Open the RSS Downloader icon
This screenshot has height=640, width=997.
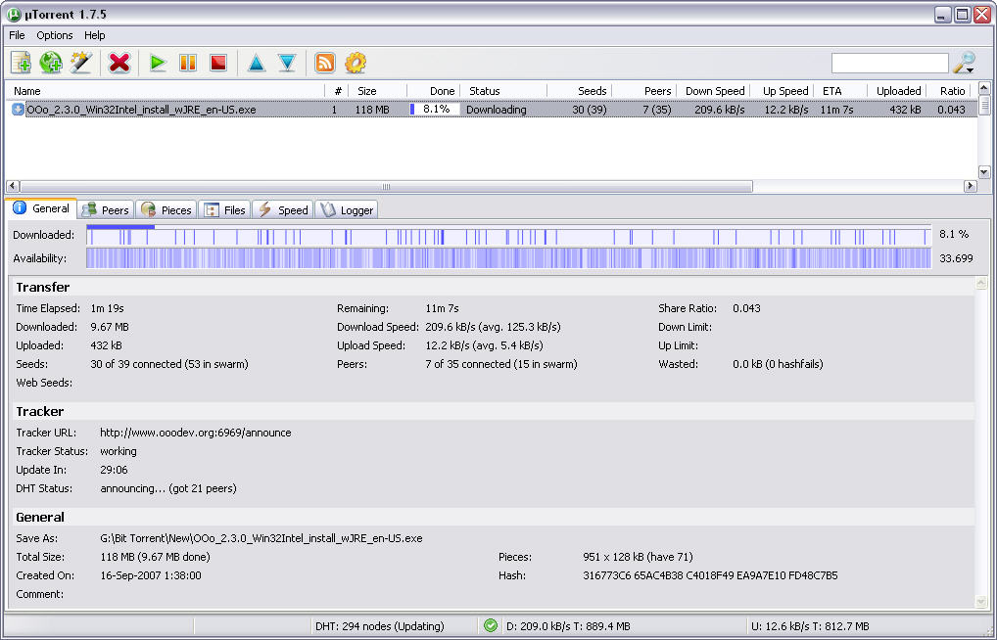click(x=325, y=63)
